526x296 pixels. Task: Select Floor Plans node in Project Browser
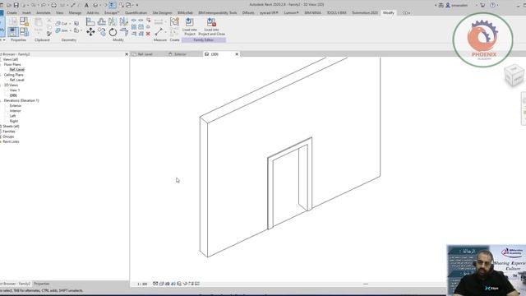pyautogui.click(x=12, y=64)
